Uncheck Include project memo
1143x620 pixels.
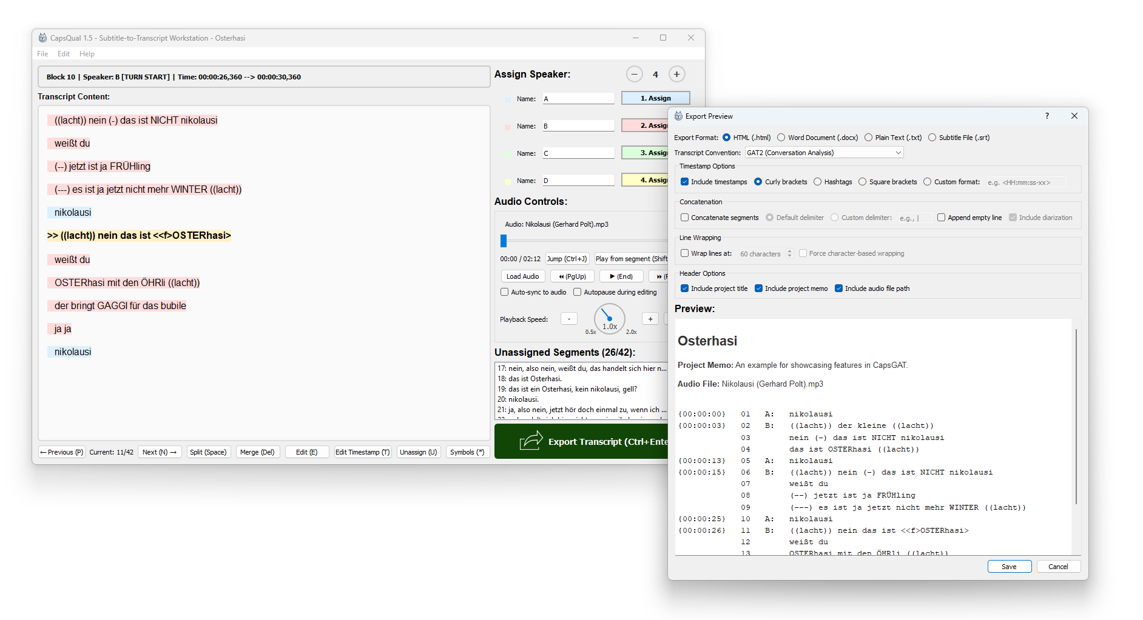tap(758, 288)
